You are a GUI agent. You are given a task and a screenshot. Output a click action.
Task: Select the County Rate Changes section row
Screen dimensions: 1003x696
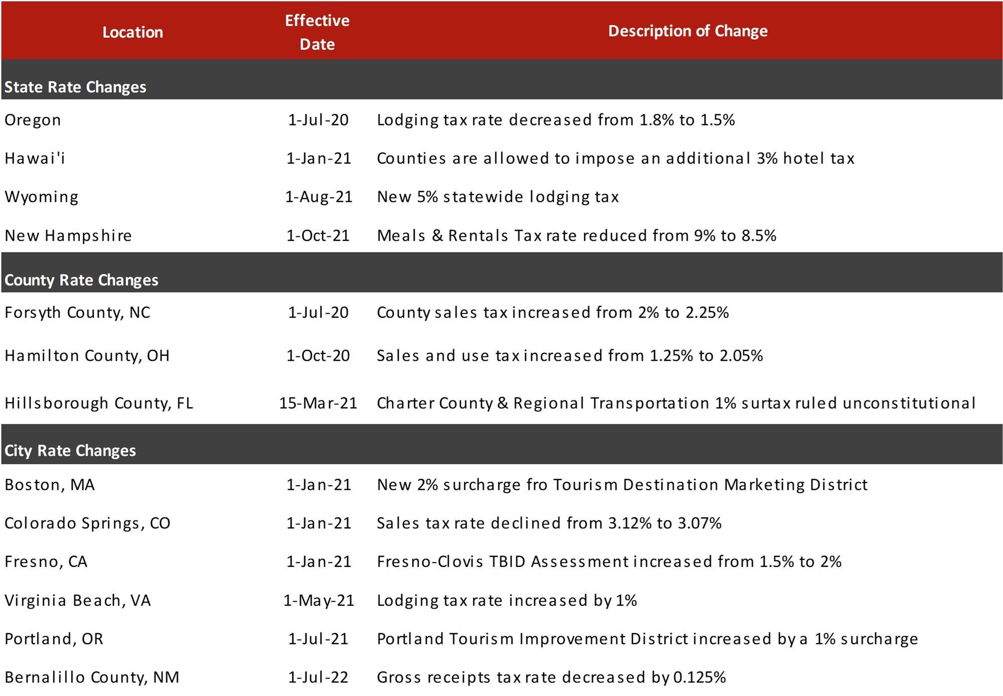(x=501, y=272)
